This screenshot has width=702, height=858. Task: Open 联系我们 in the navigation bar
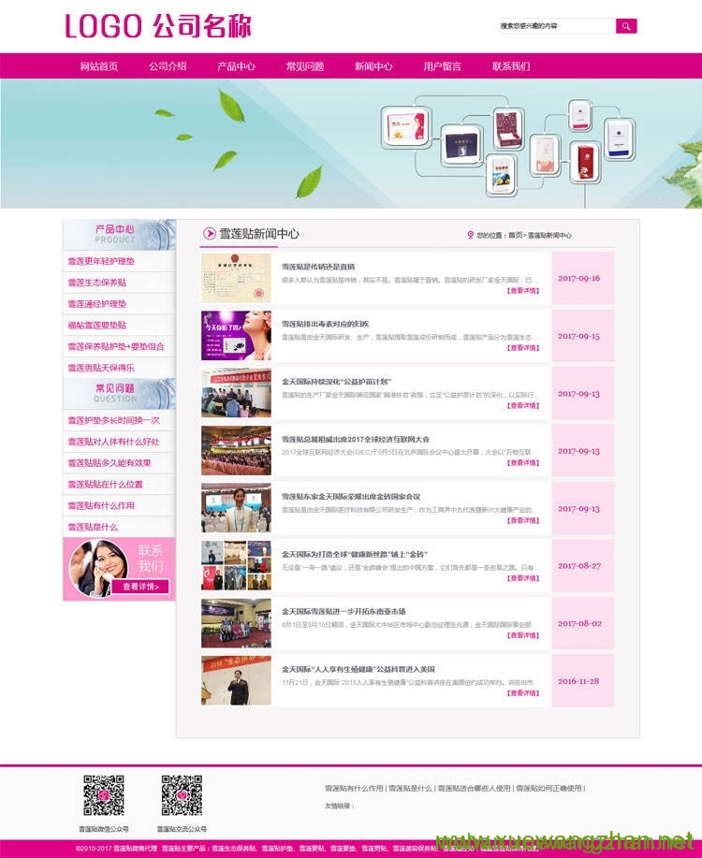click(x=511, y=66)
